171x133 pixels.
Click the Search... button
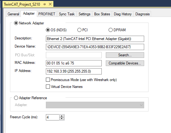coord(125,55)
